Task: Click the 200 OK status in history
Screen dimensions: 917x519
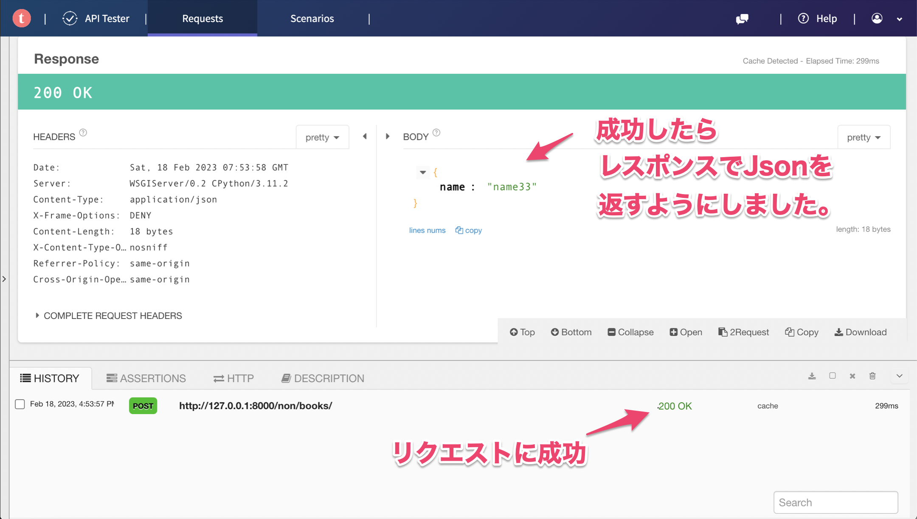Action: click(674, 406)
